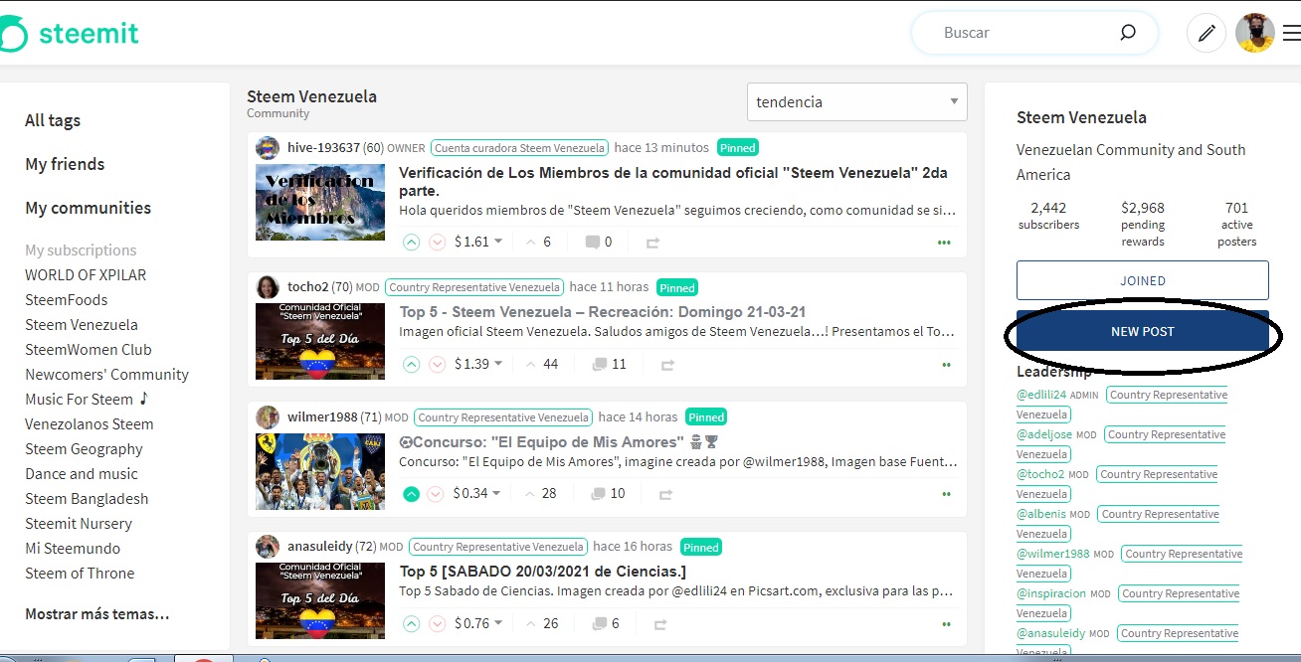Click tocho2 author avatar
The height and width of the screenshot is (662, 1301).
click(268, 287)
